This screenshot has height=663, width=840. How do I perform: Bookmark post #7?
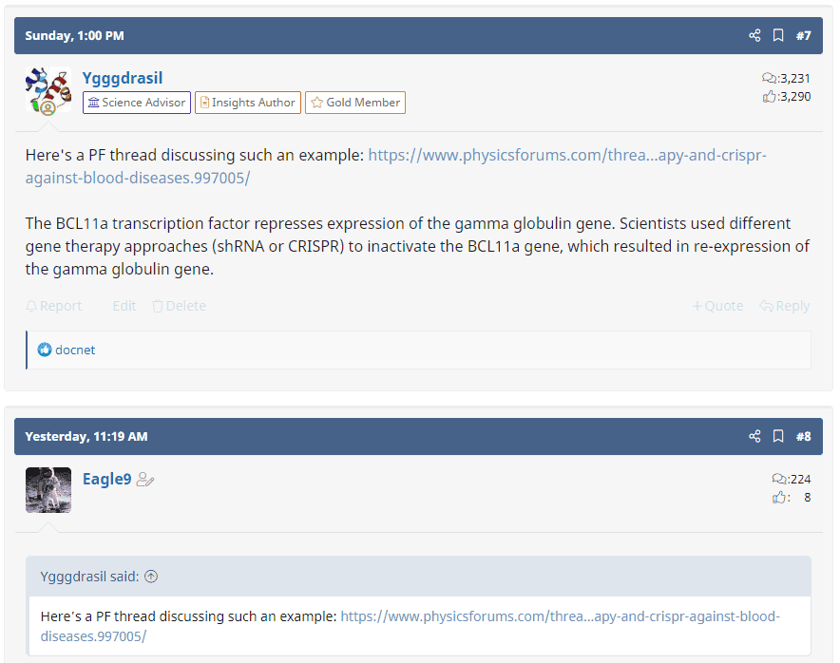click(x=778, y=36)
